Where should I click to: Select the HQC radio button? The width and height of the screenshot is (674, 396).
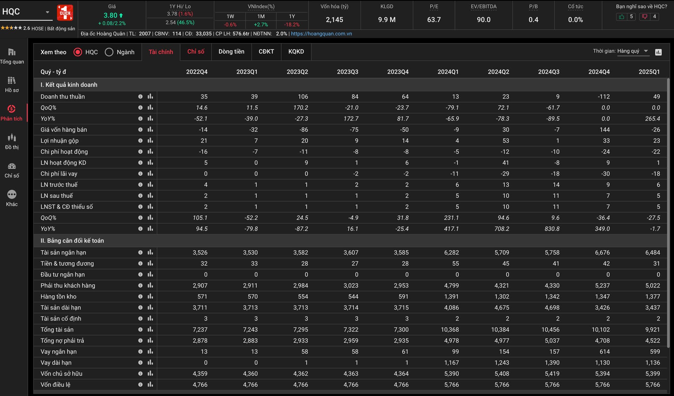(x=78, y=52)
